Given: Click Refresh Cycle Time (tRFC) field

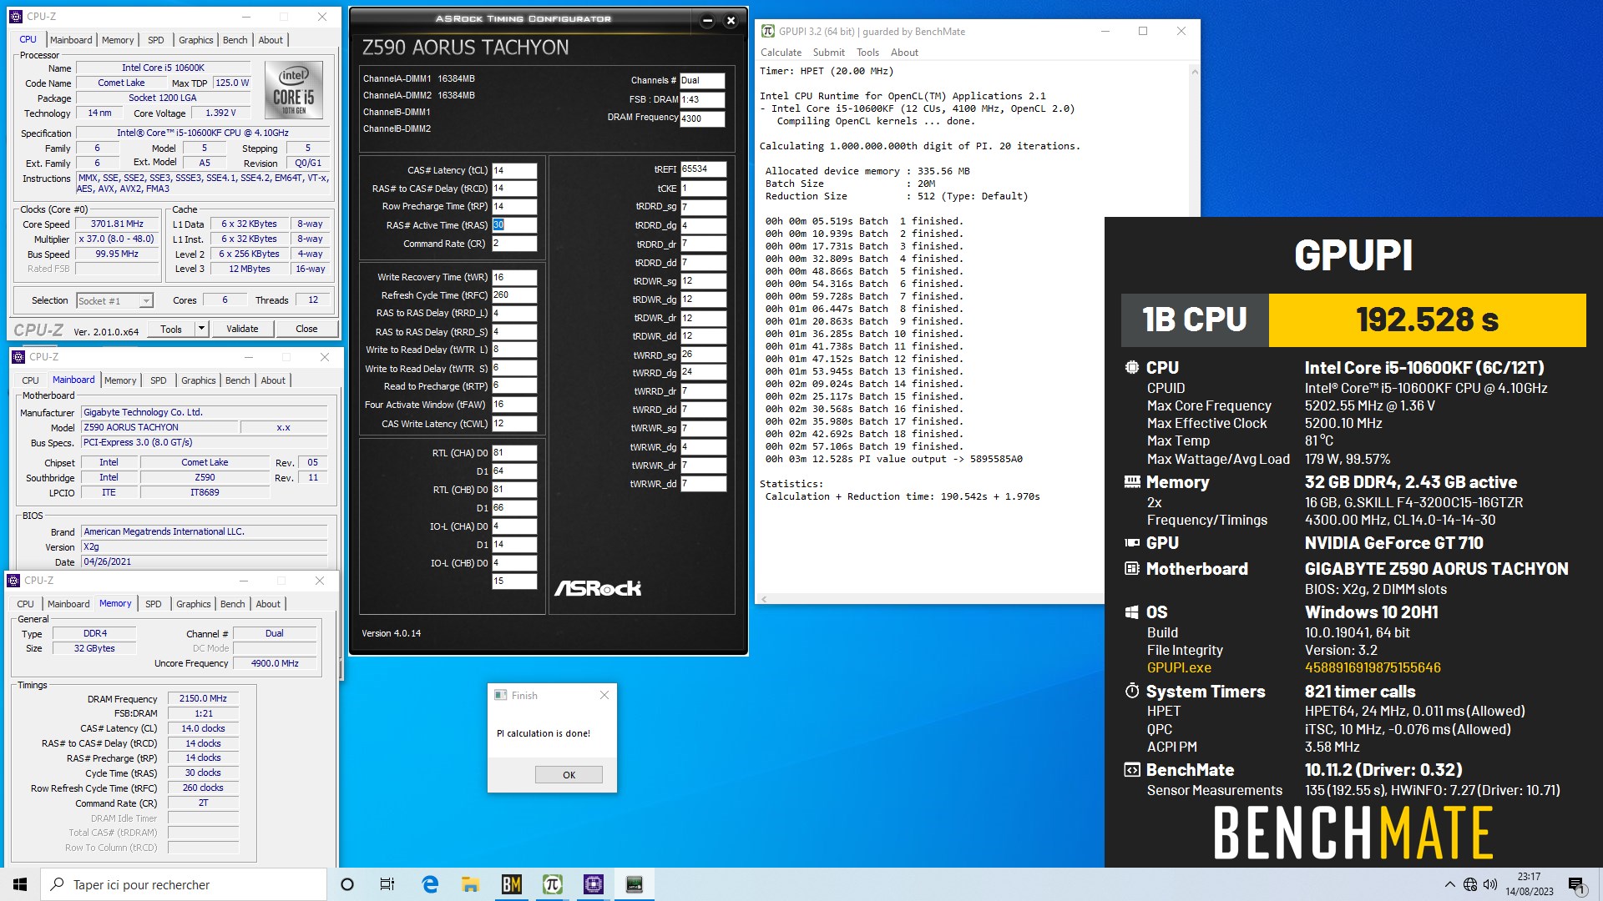Looking at the screenshot, I should (x=514, y=295).
